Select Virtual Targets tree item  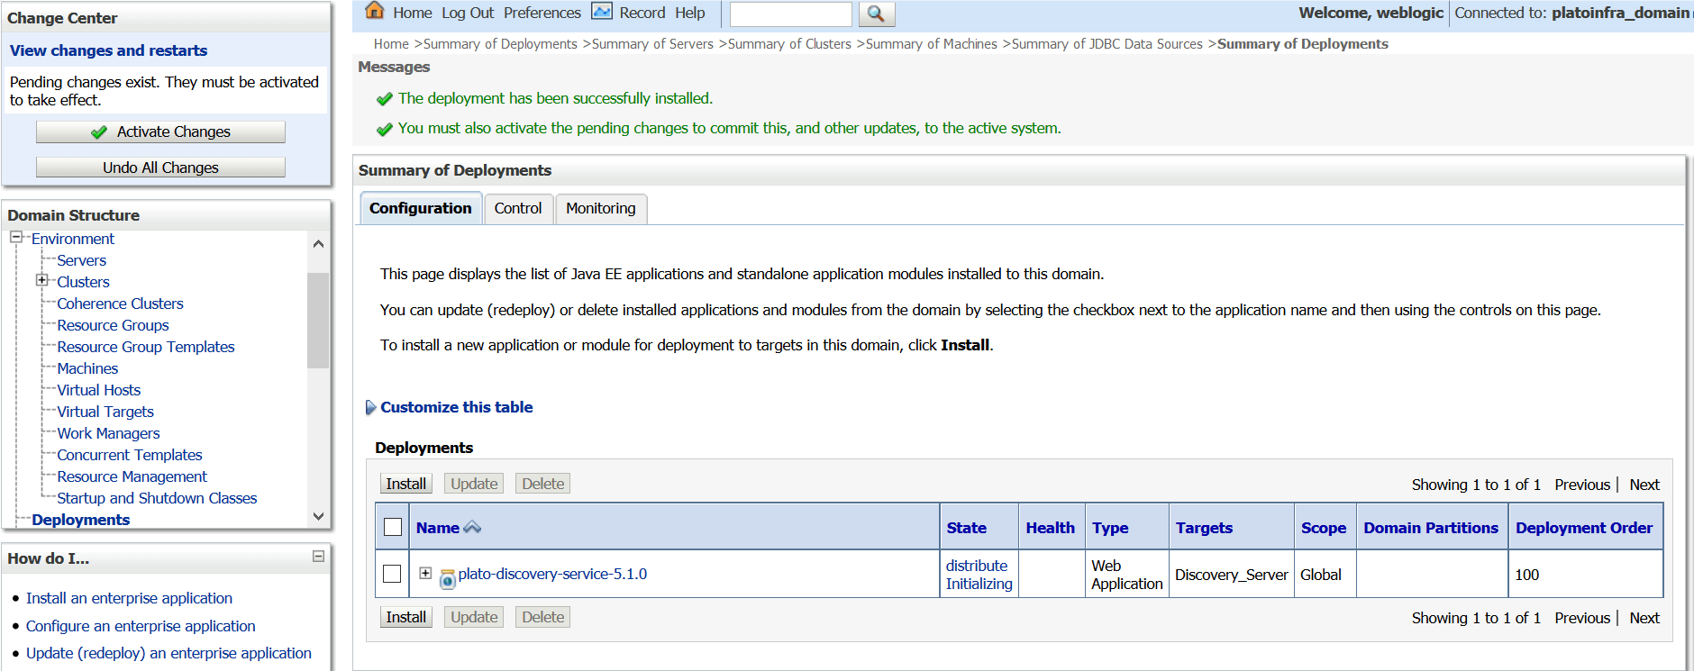pos(105,412)
